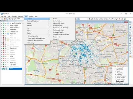133x99 pixels.
Task: Expand the Locate submenu
Action: 37,23
